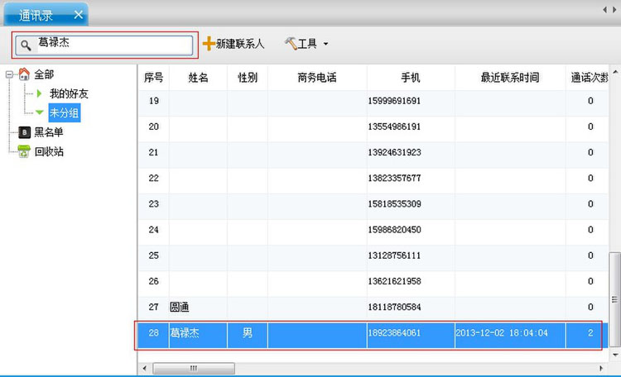
Task: Focus the contact search input field
Action: [x=104, y=45]
